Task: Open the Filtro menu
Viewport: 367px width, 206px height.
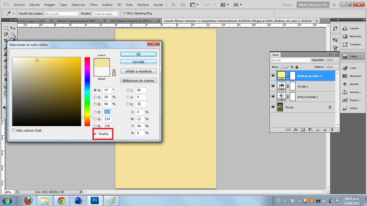Action: click(x=93, y=5)
